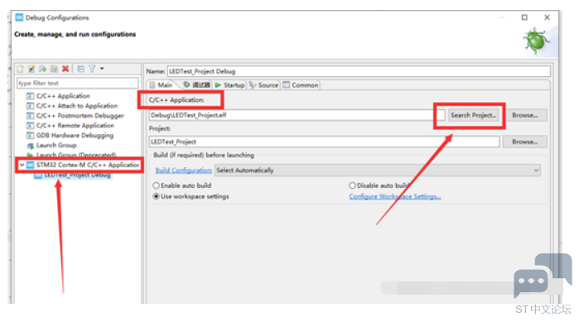The image size is (579, 322).
Task: Click Export launch configuration icon
Action: pos(43,69)
